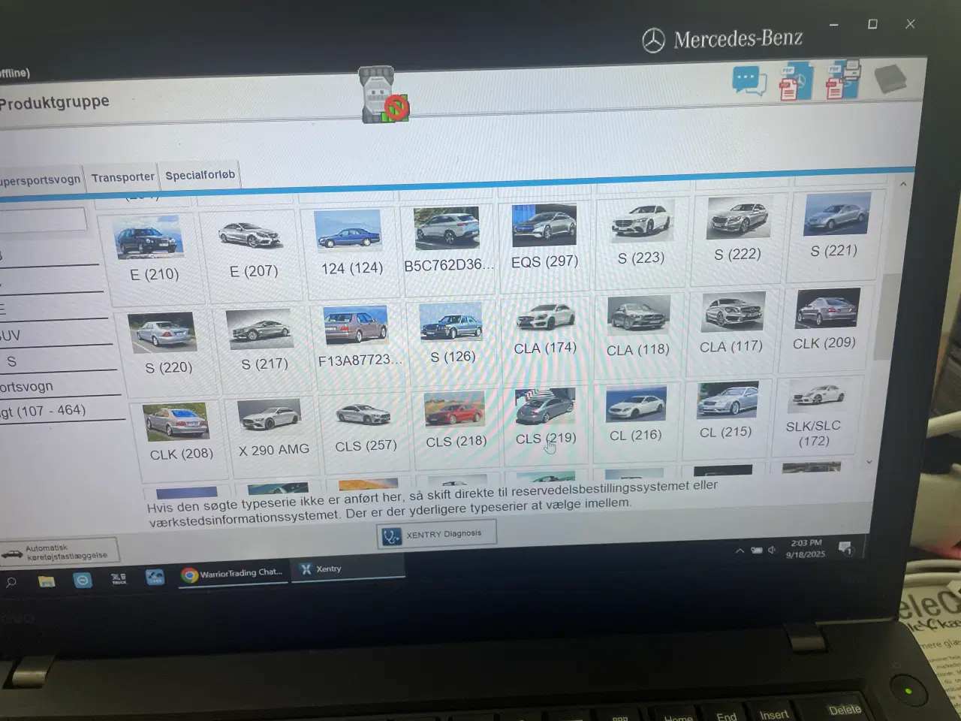This screenshot has width=961, height=721.
Task: Click the diagnosis multiplexer connection status icon
Action: (x=384, y=95)
